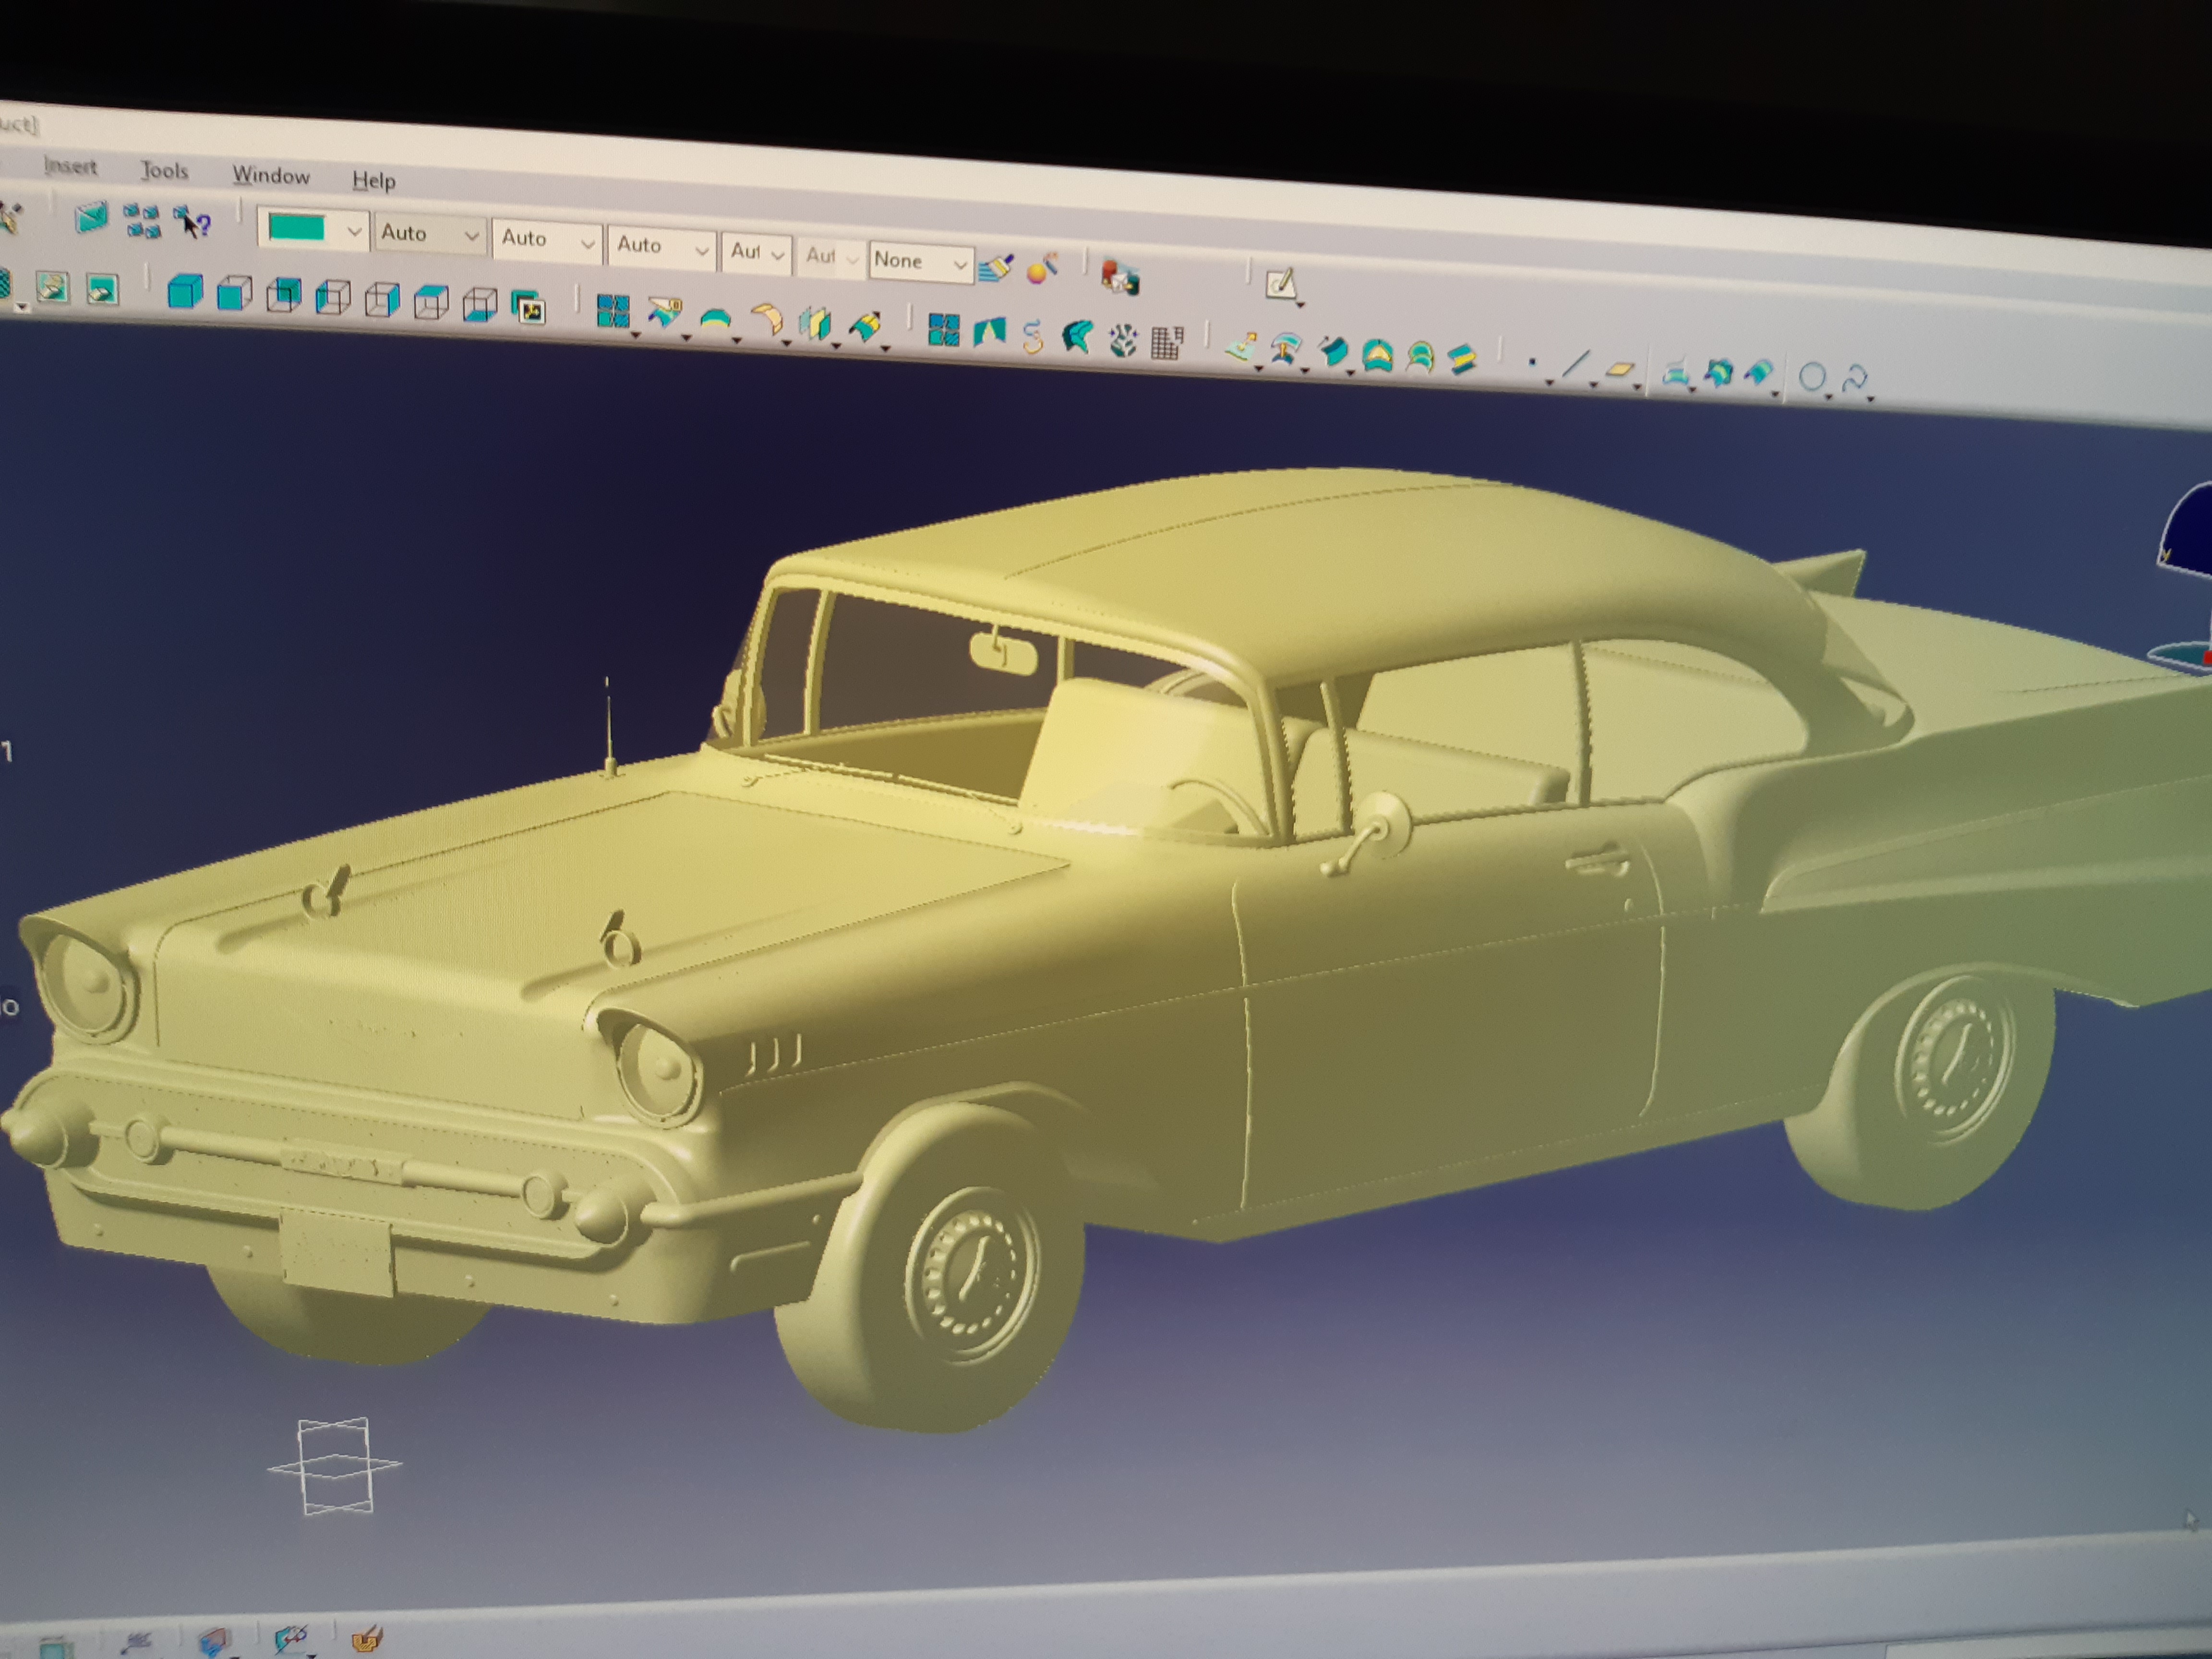Select the cube icon with bottom face shaded
Image resolution: width=2212 pixels, height=1659 pixels.
point(480,305)
